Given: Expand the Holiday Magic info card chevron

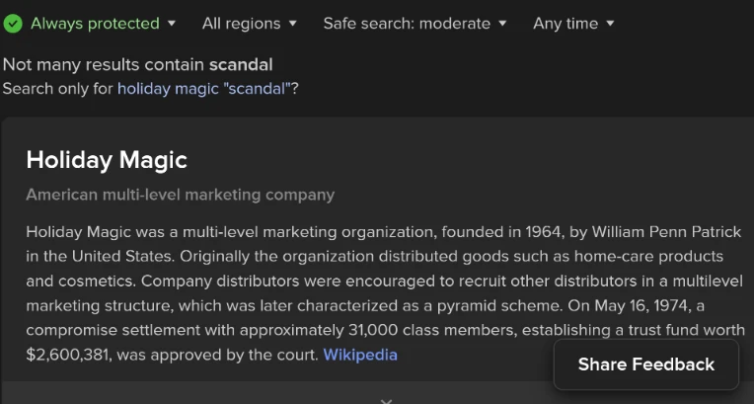Looking at the screenshot, I should pos(386,401).
